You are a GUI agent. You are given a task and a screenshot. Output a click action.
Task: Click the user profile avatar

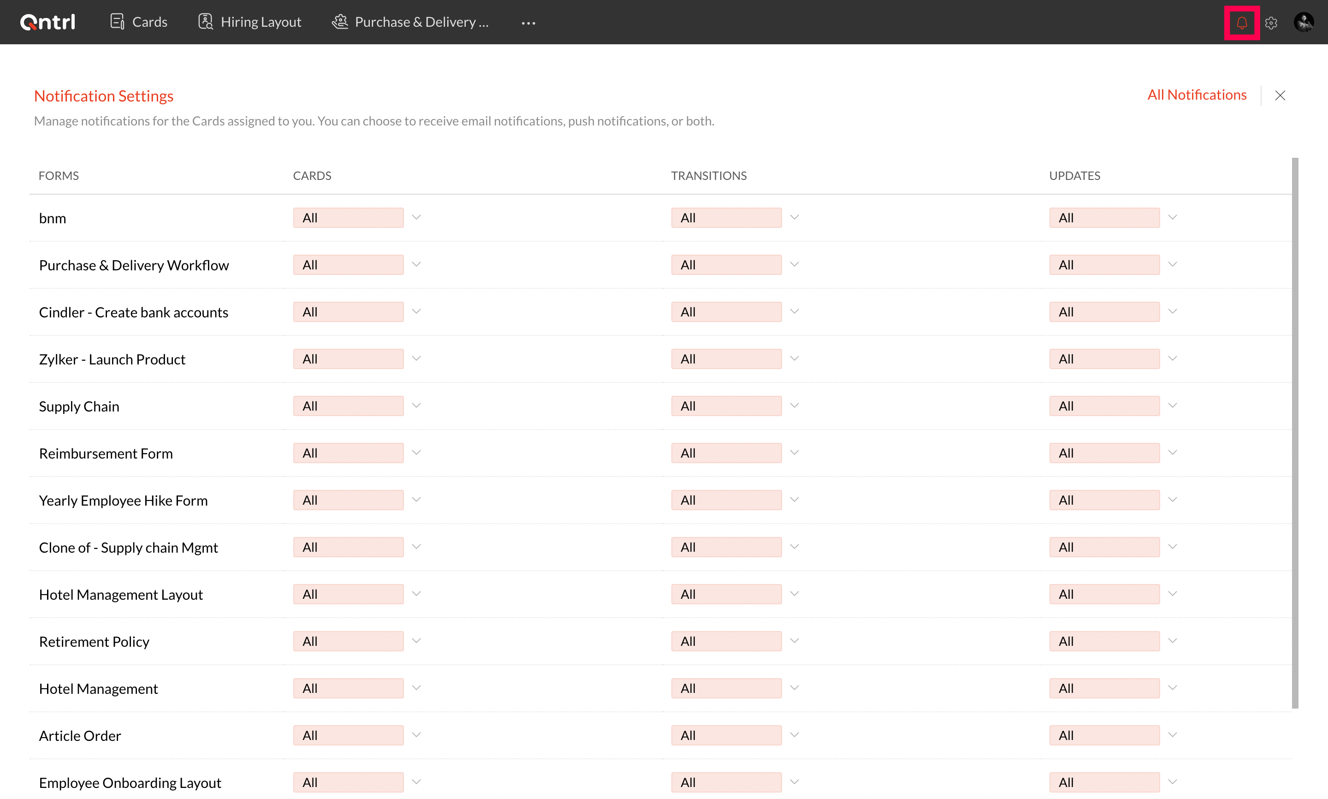pyautogui.click(x=1304, y=23)
